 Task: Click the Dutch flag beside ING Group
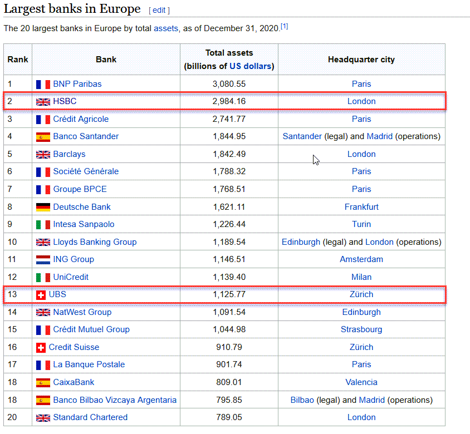pyautogui.click(x=43, y=260)
